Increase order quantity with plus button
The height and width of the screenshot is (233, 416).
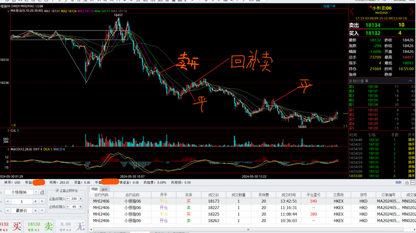point(35,201)
